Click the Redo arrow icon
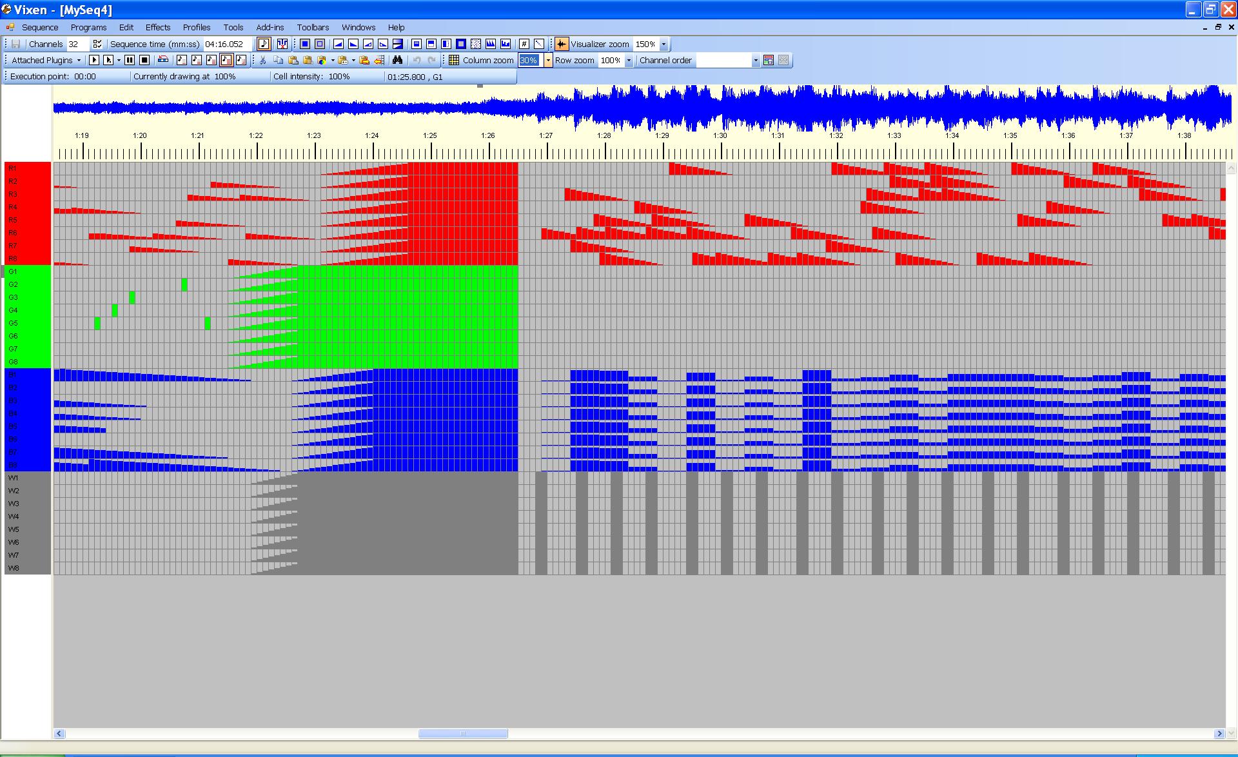 [x=431, y=60]
